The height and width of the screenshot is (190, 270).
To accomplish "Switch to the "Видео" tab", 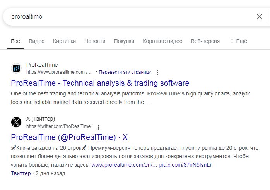I will [x=37, y=41].
